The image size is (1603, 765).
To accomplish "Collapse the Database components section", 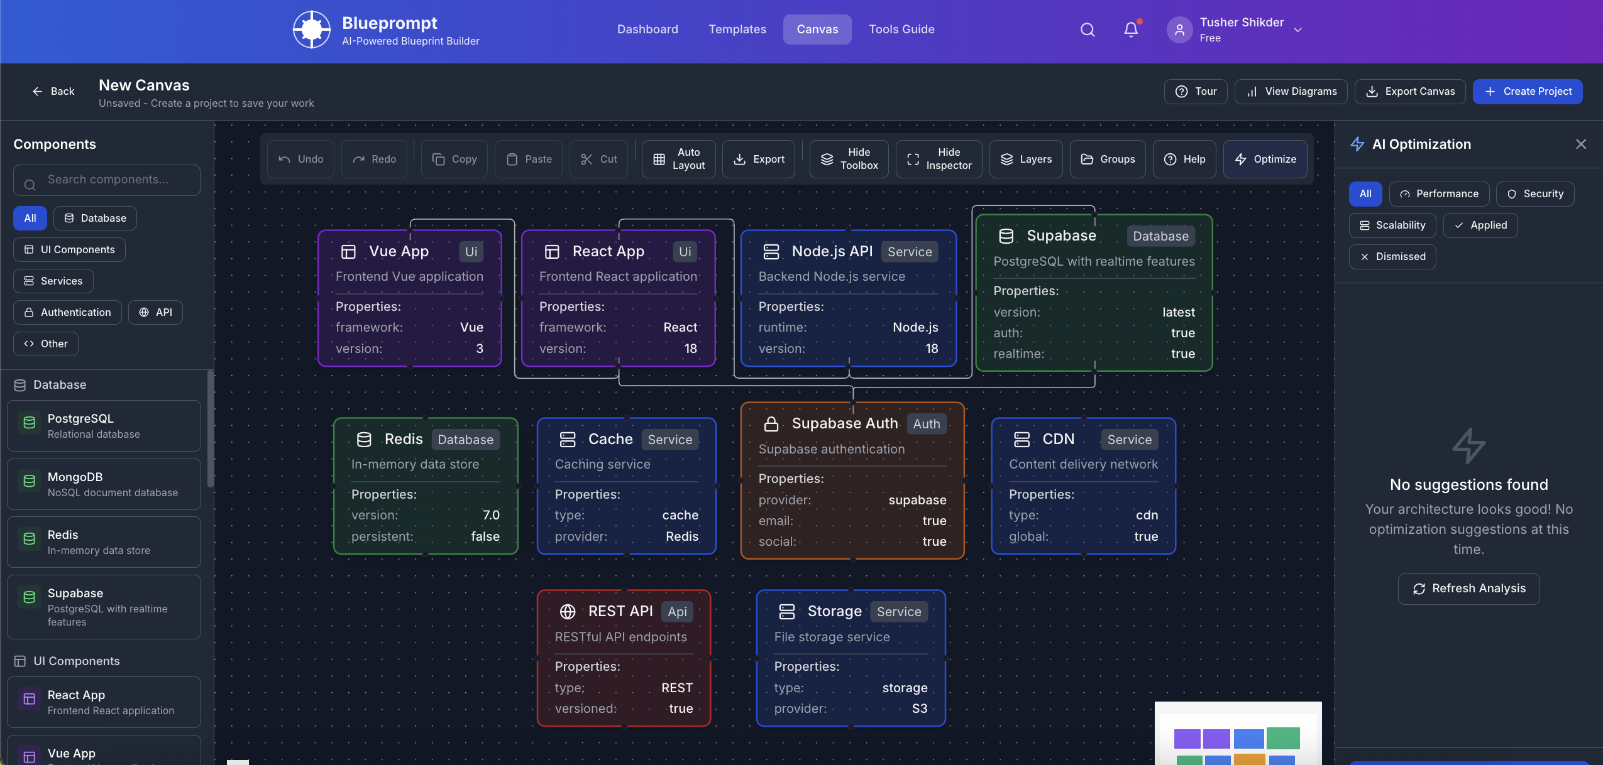I will point(60,384).
